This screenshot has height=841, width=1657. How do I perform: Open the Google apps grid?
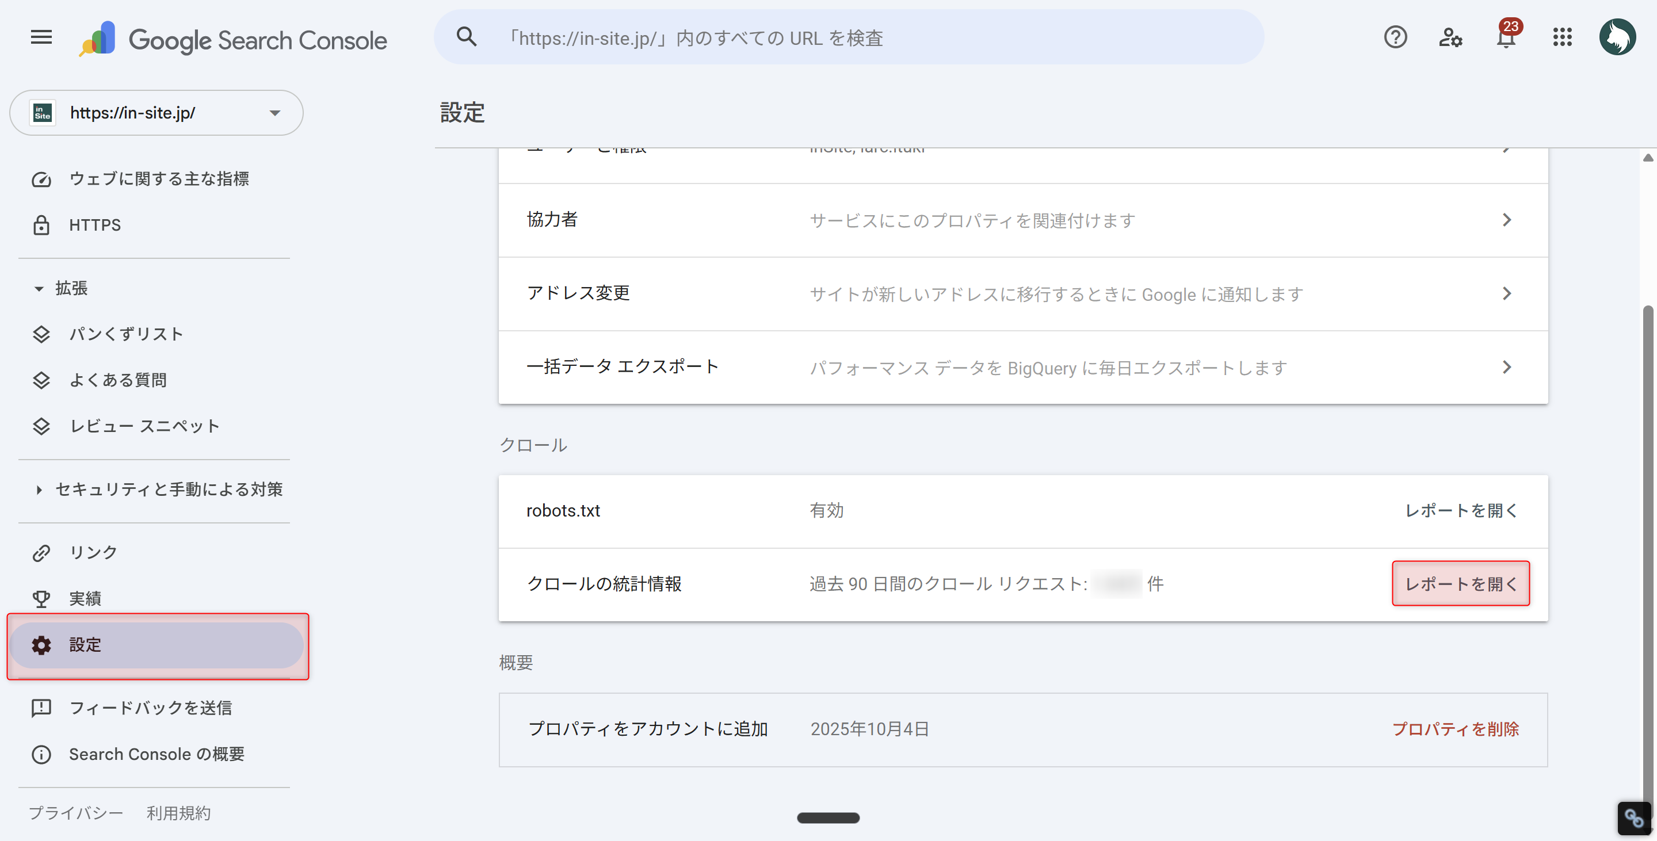[x=1562, y=37]
